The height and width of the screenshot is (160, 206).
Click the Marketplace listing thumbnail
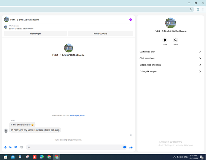6,27
